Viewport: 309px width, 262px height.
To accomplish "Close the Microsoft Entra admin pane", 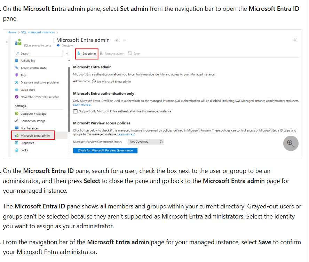I will click(295, 40).
